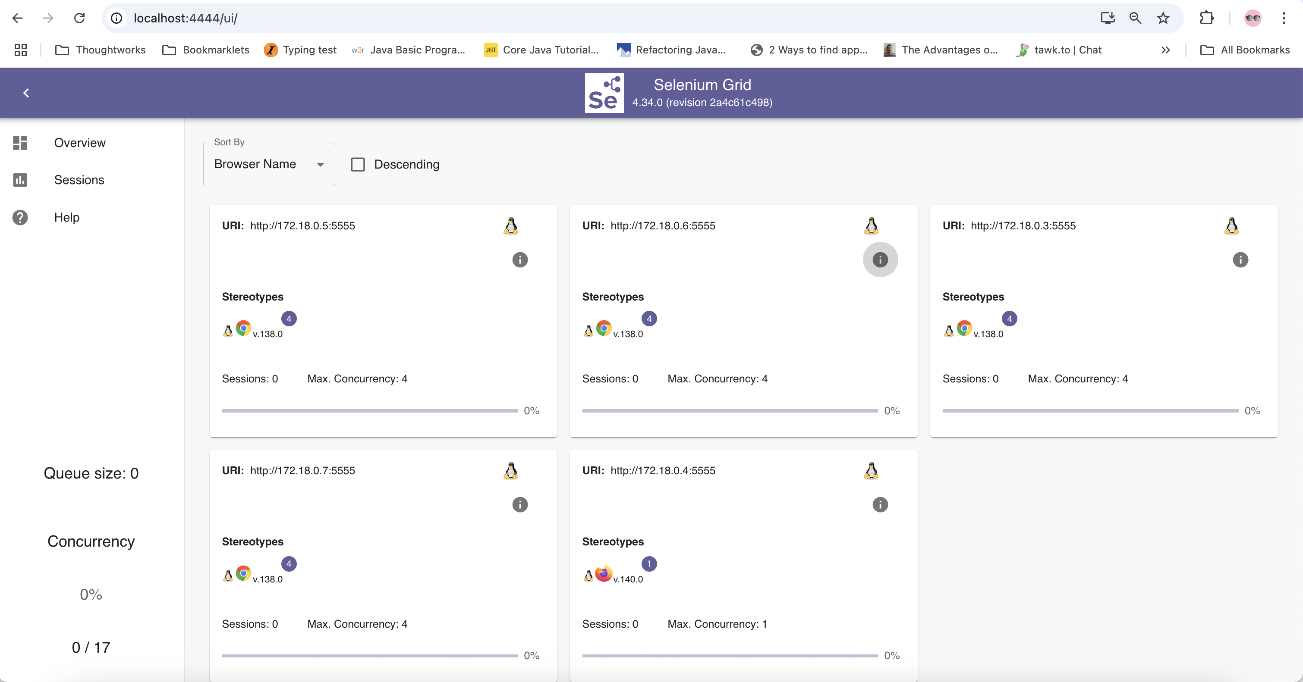Open the Thoughtworks bookmark folder
Viewport: 1303px width, 682px height.
click(x=100, y=50)
